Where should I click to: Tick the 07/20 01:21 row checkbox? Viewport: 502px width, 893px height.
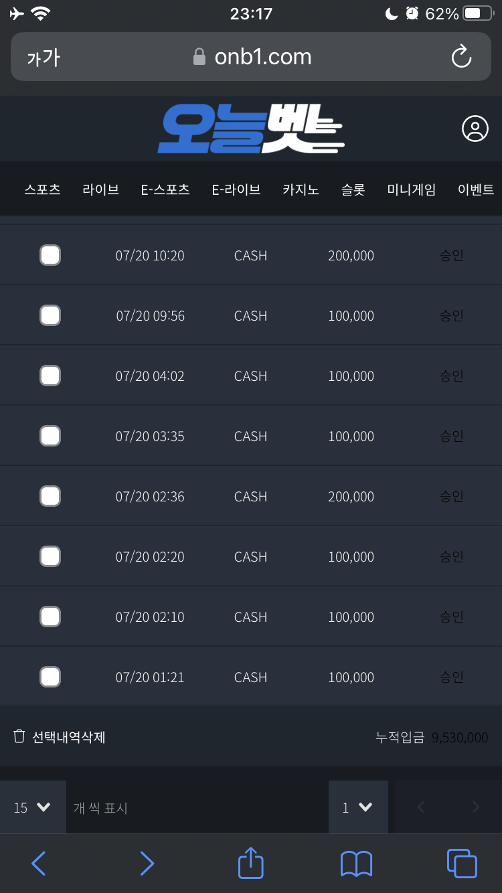pos(50,677)
